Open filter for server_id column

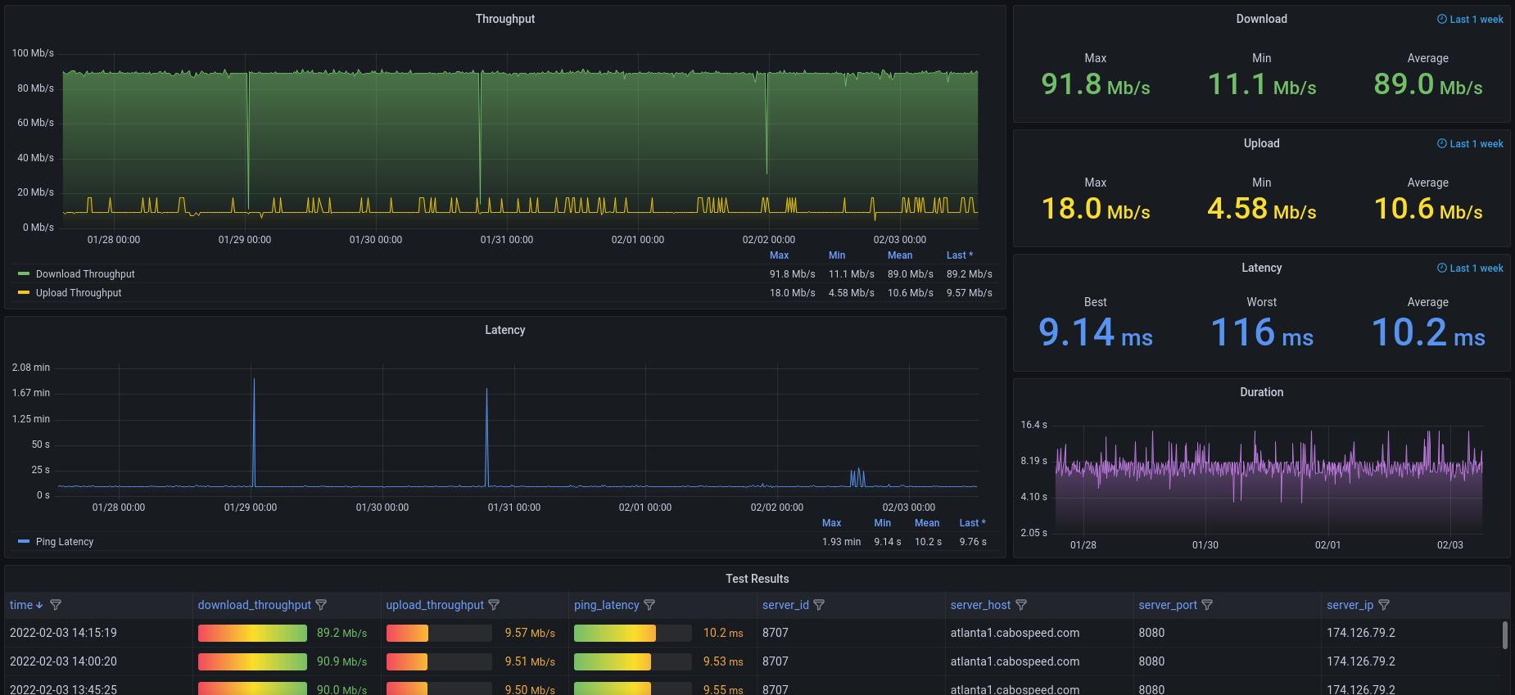pyautogui.click(x=819, y=605)
